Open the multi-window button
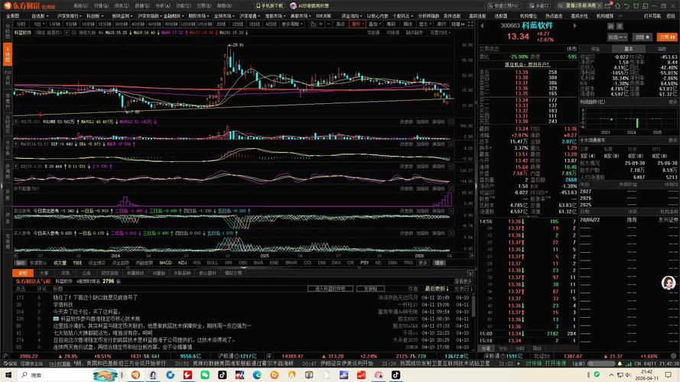Screen dimensions: 680x382 pos(539,5)
